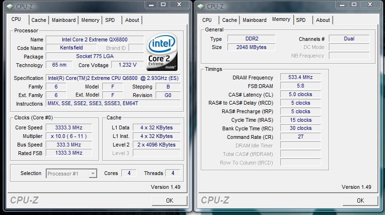Screen dimensions: 385x215
Task: Click the Bank Cycle Time '30 clocks' value
Action: (301, 128)
